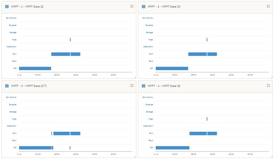Expand the MPPT - 3 chart to fullscreen
This screenshot has height=159, width=274.
pos(132,86)
